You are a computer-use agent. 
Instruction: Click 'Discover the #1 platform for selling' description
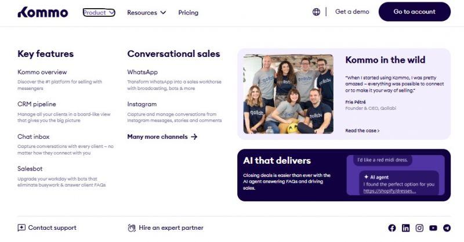coord(60,85)
